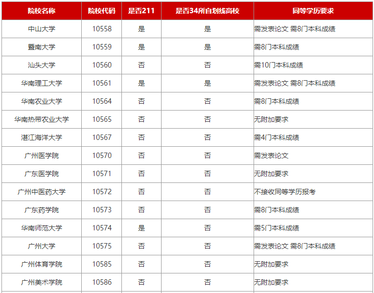This screenshot has width=374, height=293.
Task: Click 需发表论文 in 广州医学院 row
Action: (x=271, y=156)
